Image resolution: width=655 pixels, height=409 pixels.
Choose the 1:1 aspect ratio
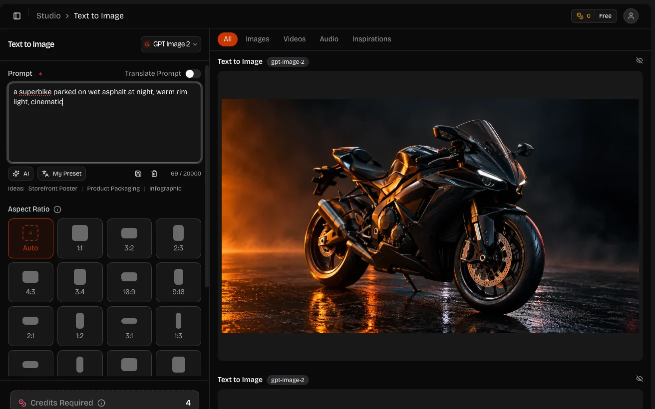tap(80, 238)
